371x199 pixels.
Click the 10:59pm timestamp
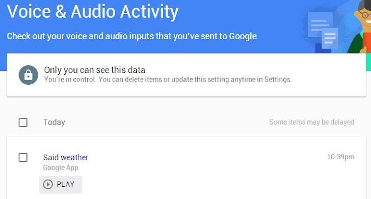pyautogui.click(x=341, y=157)
